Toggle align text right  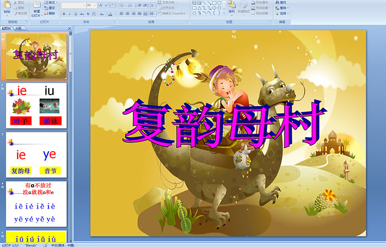coord(133,14)
